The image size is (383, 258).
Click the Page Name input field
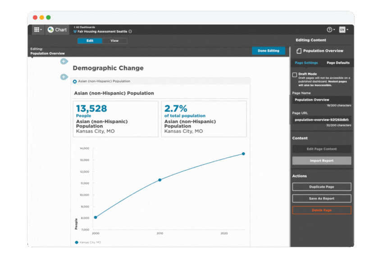[x=321, y=100]
